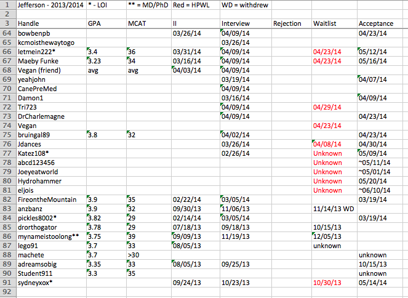Viewport: 408px width, 298px height.
Task: Click the 'Handle' column header cell
Action: [x=51, y=23]
